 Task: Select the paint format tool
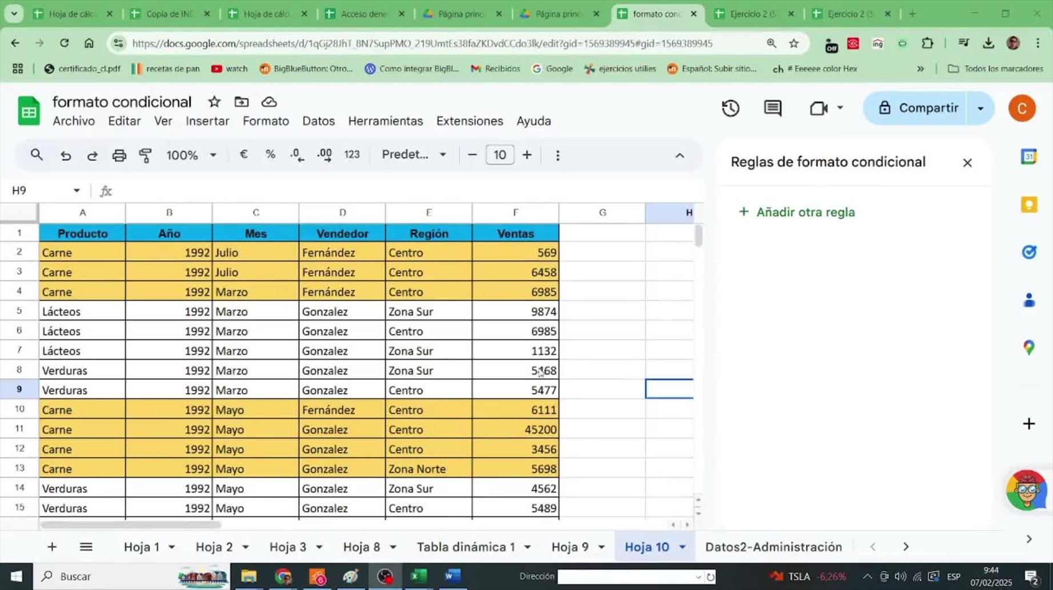pos(146,155)
